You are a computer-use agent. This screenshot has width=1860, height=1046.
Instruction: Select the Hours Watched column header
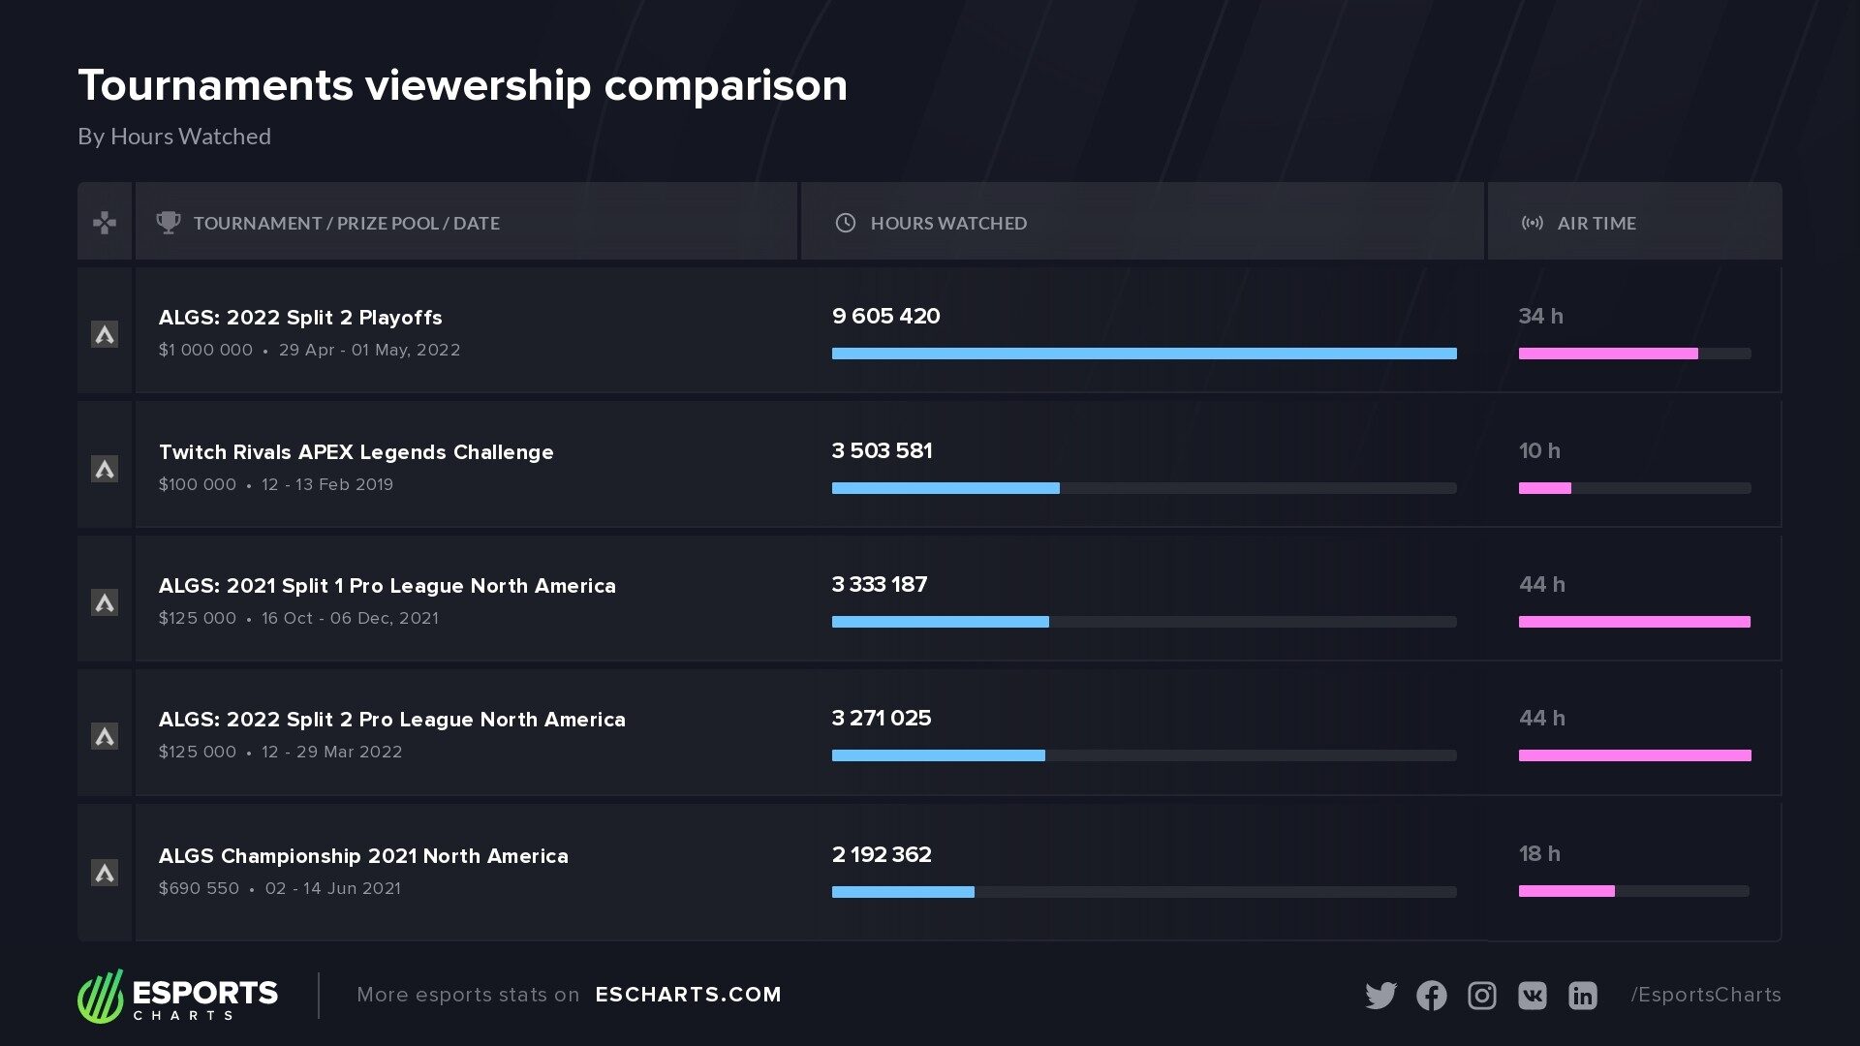[948, 223]
